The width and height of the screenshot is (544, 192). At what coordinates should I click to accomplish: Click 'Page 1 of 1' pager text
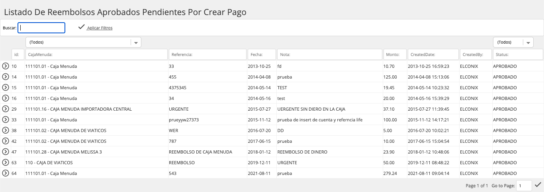pyautogui.click(x=477, y=186)
